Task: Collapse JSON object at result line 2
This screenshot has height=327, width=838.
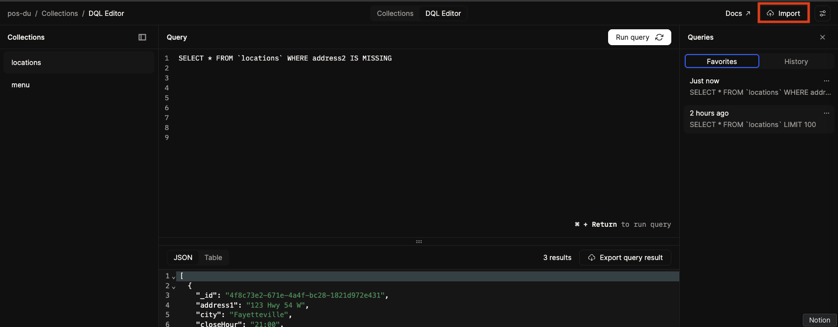Action: [174, 287]
